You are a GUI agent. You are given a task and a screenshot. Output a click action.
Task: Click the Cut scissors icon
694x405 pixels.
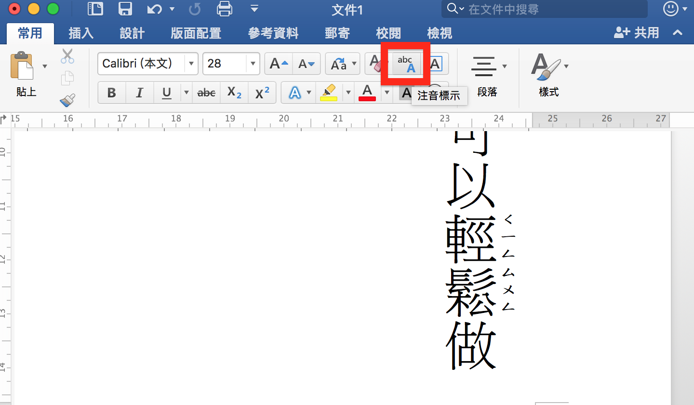click(67, 56)
